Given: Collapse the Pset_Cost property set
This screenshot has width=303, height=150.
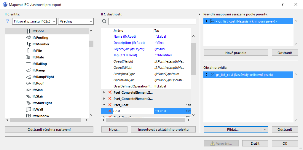Looking at the screenshot, I should 104,105.
